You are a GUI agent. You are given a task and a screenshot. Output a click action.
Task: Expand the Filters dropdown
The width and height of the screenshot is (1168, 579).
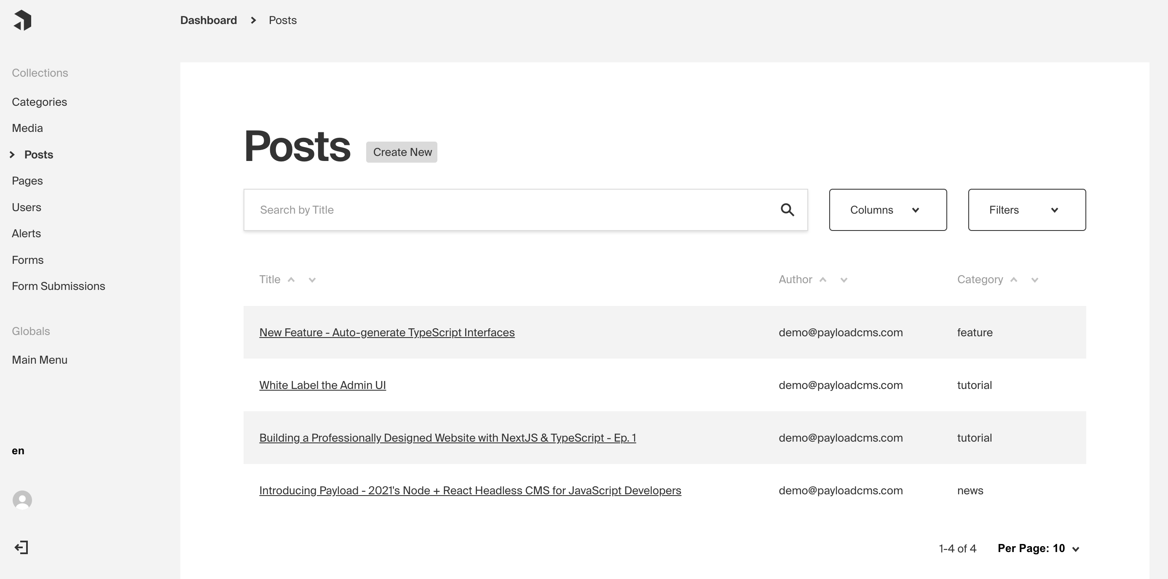(1026, 210)
